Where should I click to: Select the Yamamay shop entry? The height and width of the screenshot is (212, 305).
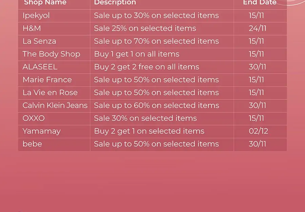click(152, 131)
